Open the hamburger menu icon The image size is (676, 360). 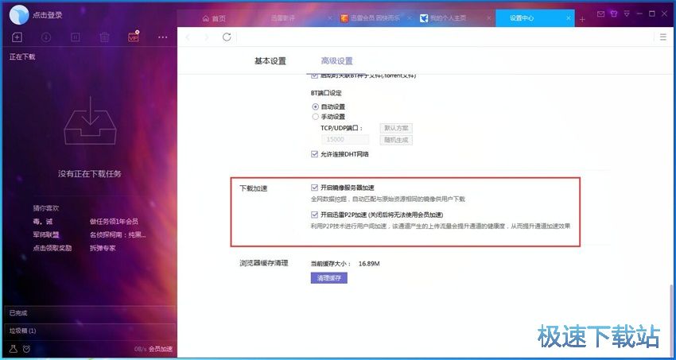[x=663, y=37]
